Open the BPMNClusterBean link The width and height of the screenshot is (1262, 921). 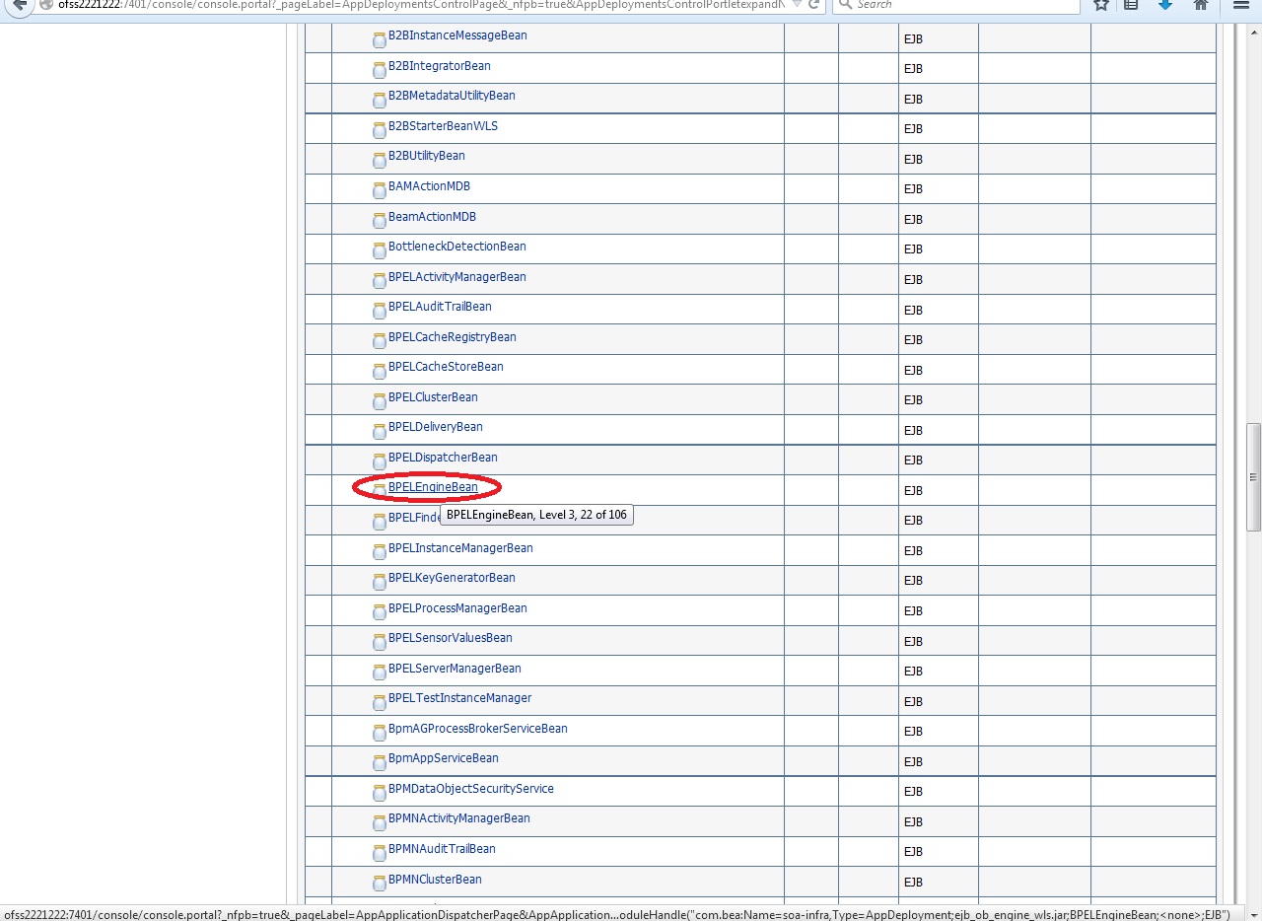435,880
